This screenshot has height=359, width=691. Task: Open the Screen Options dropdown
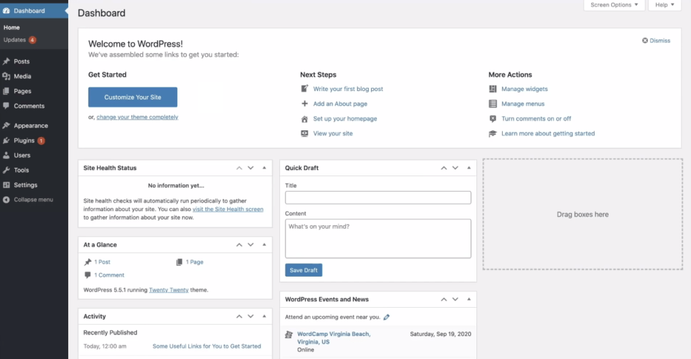tap(614, 5)
